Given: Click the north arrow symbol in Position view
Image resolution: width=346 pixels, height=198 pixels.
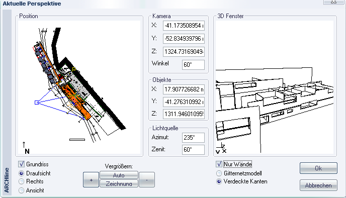Looking at the screenshot, I should coord(26,148).
